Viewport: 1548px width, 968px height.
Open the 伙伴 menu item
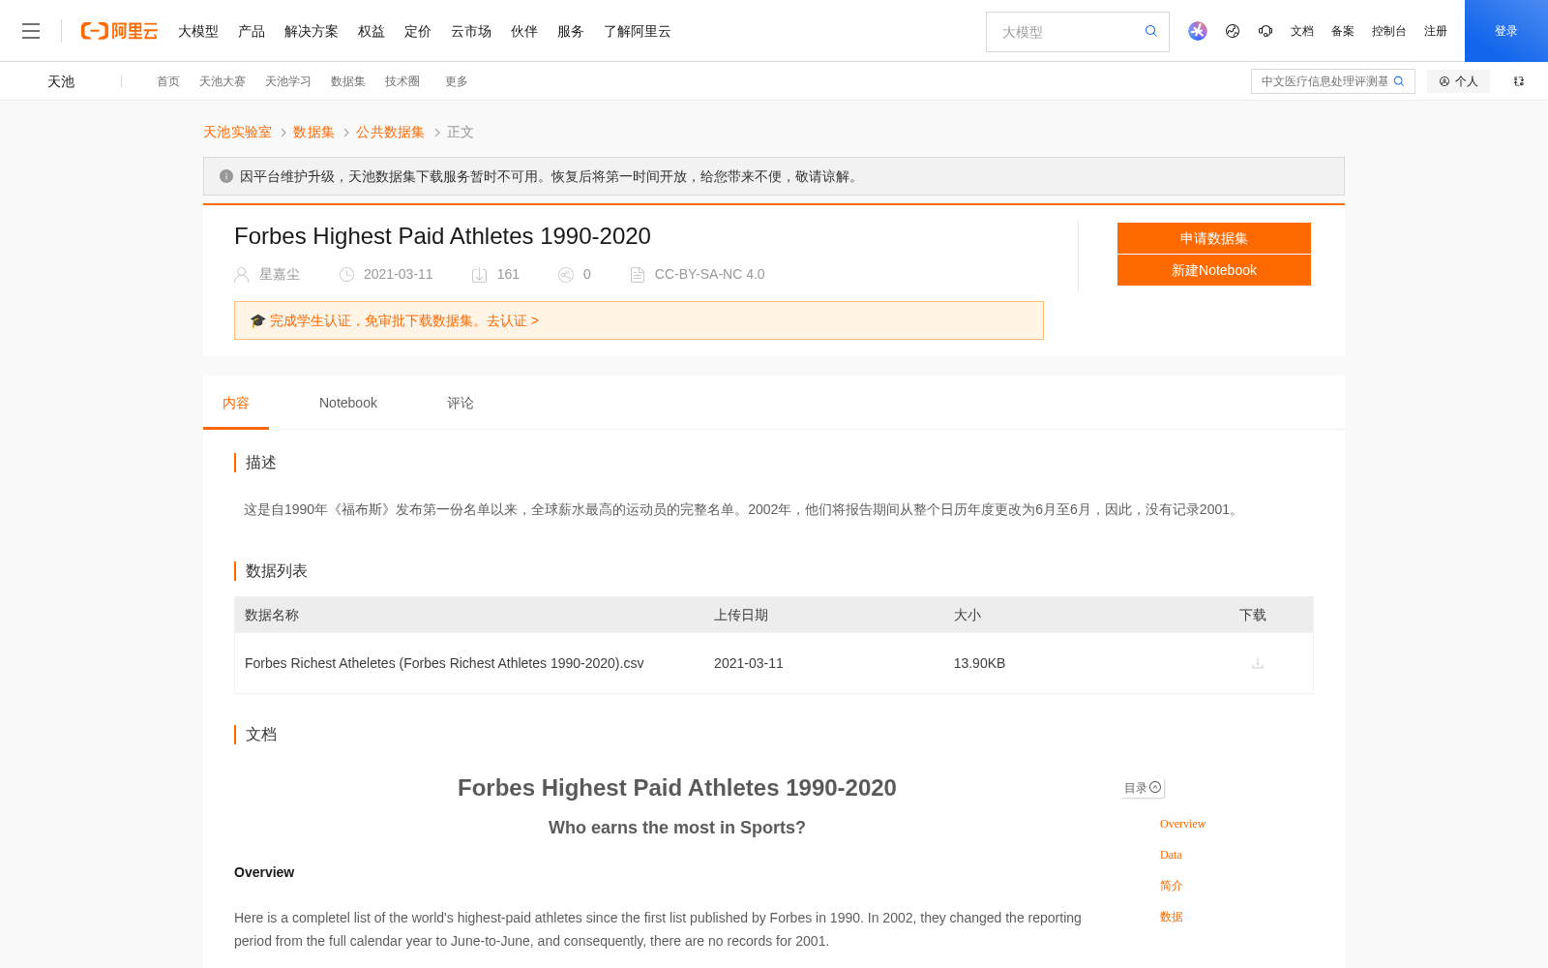point(524,31)
